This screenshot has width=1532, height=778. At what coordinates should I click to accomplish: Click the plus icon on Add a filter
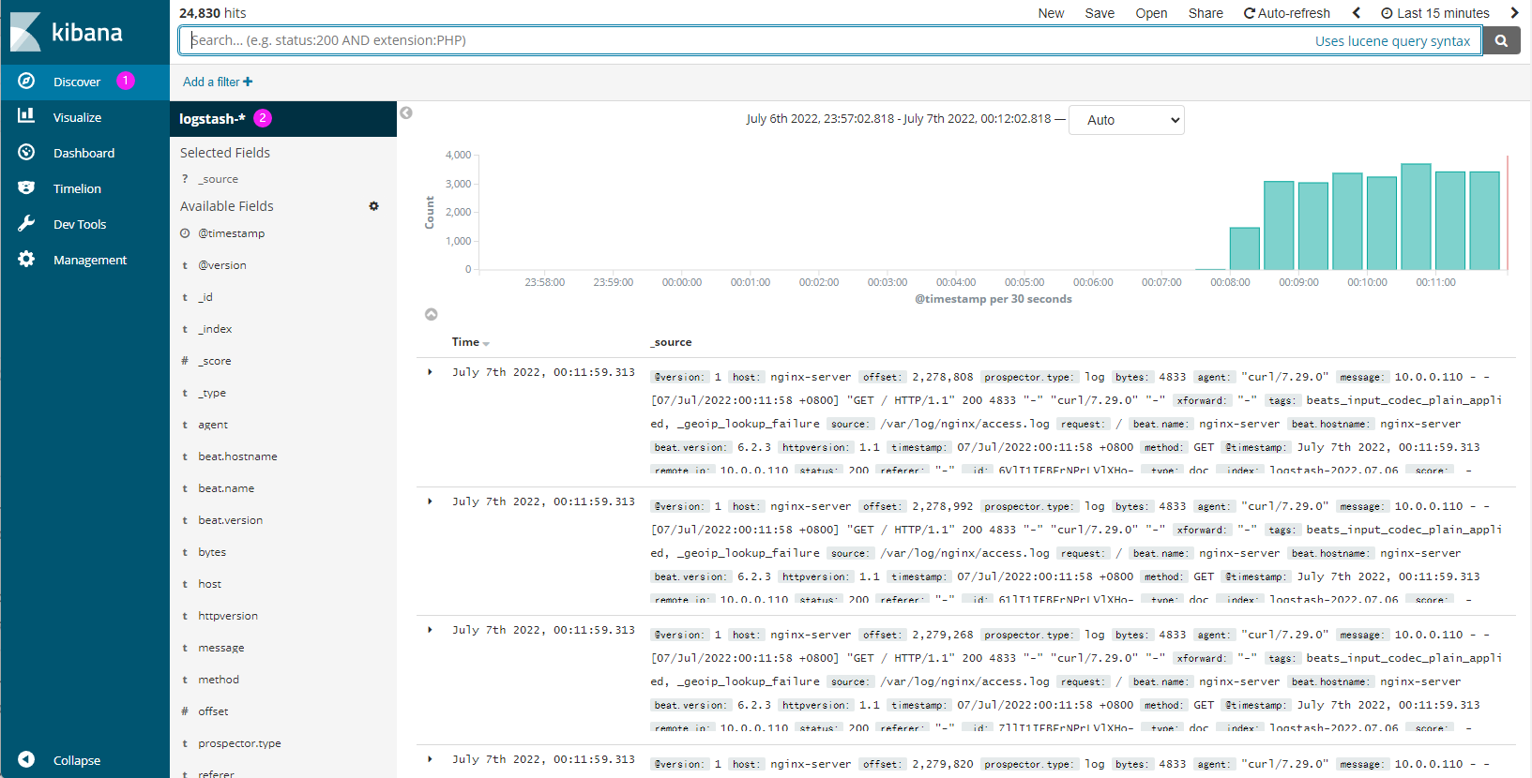click(x=248, y=82)
